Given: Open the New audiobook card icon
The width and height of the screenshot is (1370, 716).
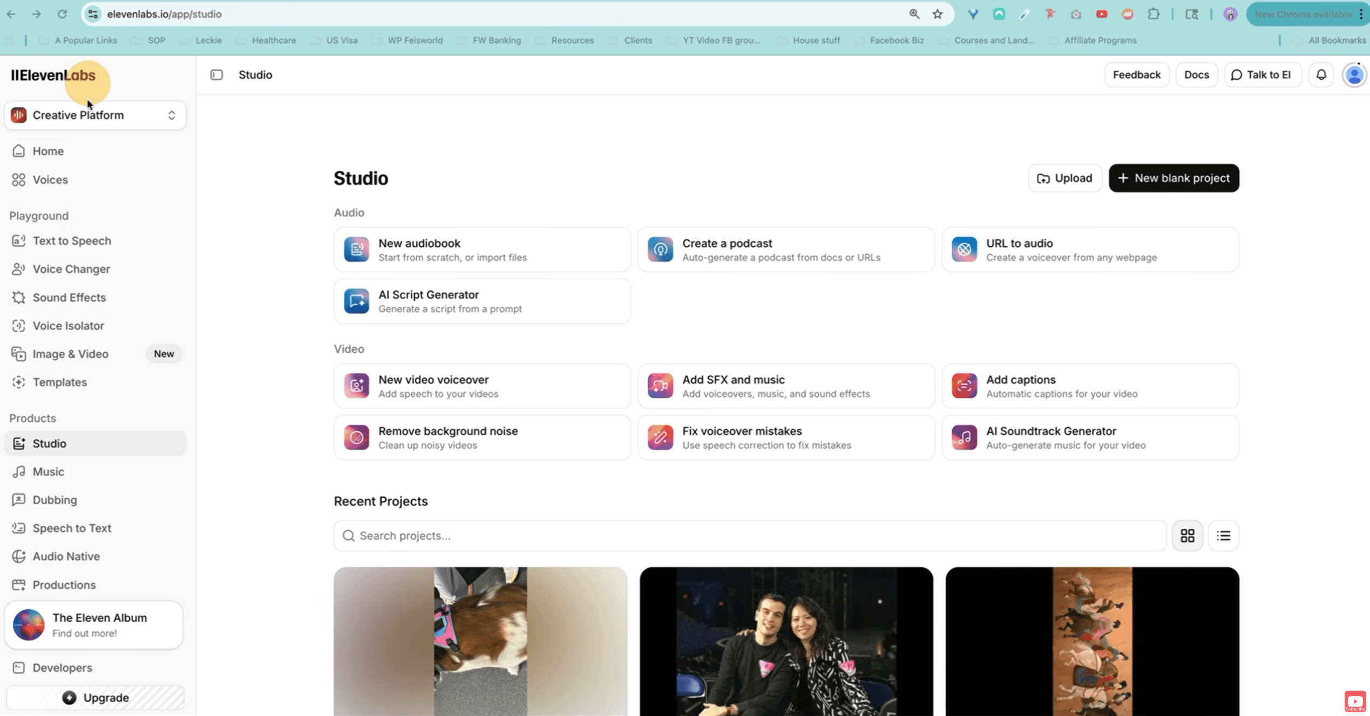Looking at the screenshot, I should point(356,250).
